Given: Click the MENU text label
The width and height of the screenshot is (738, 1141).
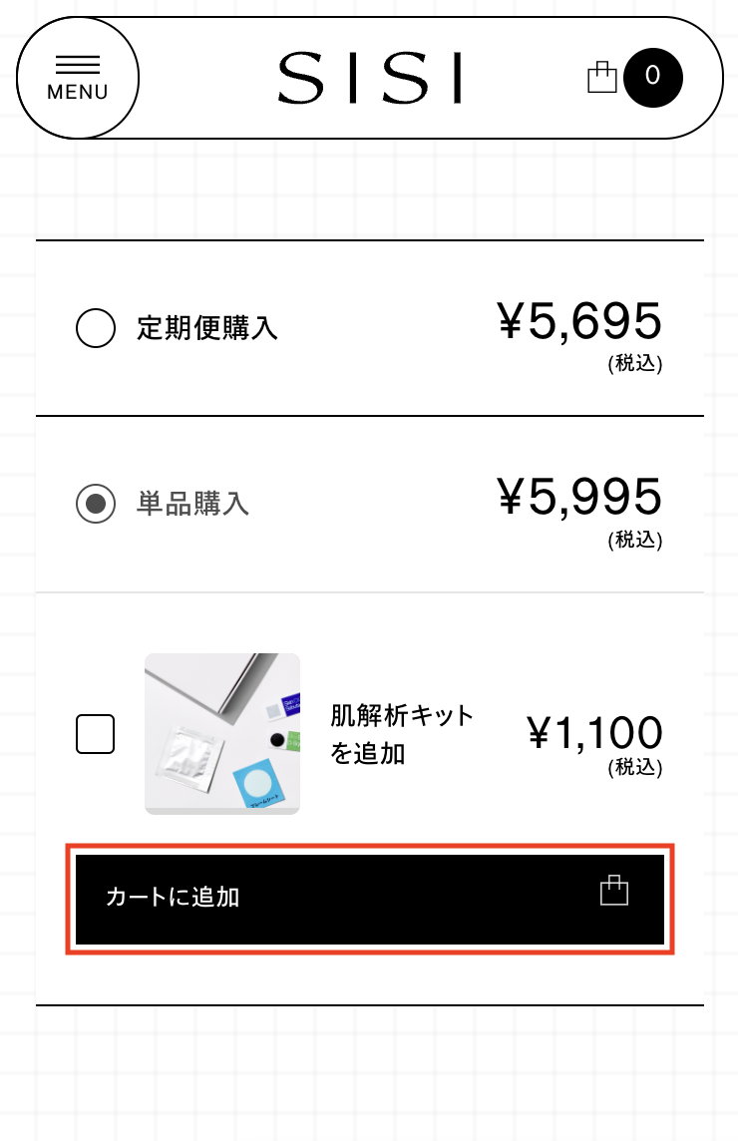Looking at the screenshot, I should click(77, 93).
